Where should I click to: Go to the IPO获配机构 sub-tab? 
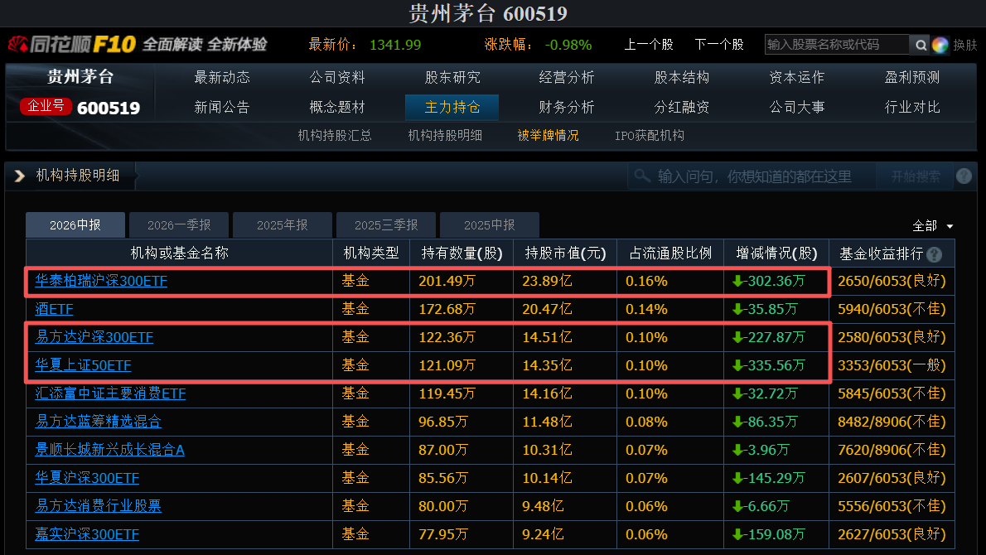click(650, 136)
